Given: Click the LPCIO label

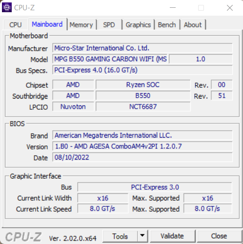Looking at the screenshot, I should click(x=39, y=107).
